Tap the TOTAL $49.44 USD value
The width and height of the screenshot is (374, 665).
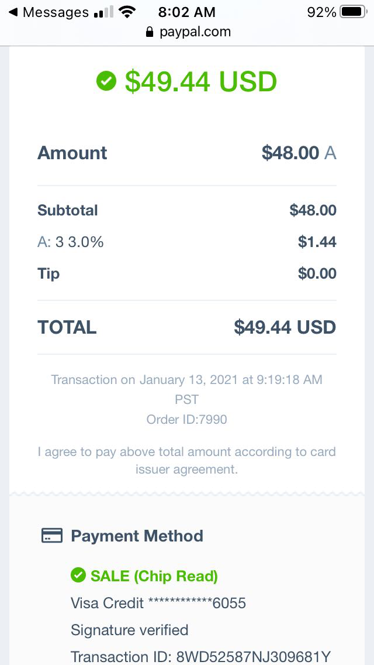pyautogui.click(x=285, y=327)
